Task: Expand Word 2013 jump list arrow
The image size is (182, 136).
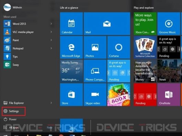Action: pos(51,24)
